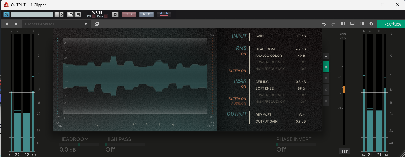Open preset file with folder icon
The height and width of the screenshot is (157, 405).
click(x=70, y=14)
